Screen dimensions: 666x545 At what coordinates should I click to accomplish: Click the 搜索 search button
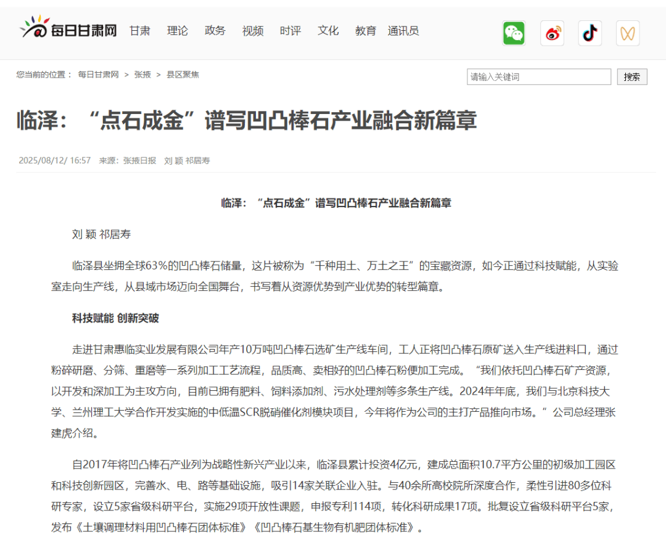tap(632, 77)
